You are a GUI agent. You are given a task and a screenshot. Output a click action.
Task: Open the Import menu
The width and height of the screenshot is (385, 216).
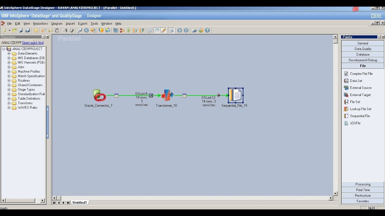click(70, 24)
